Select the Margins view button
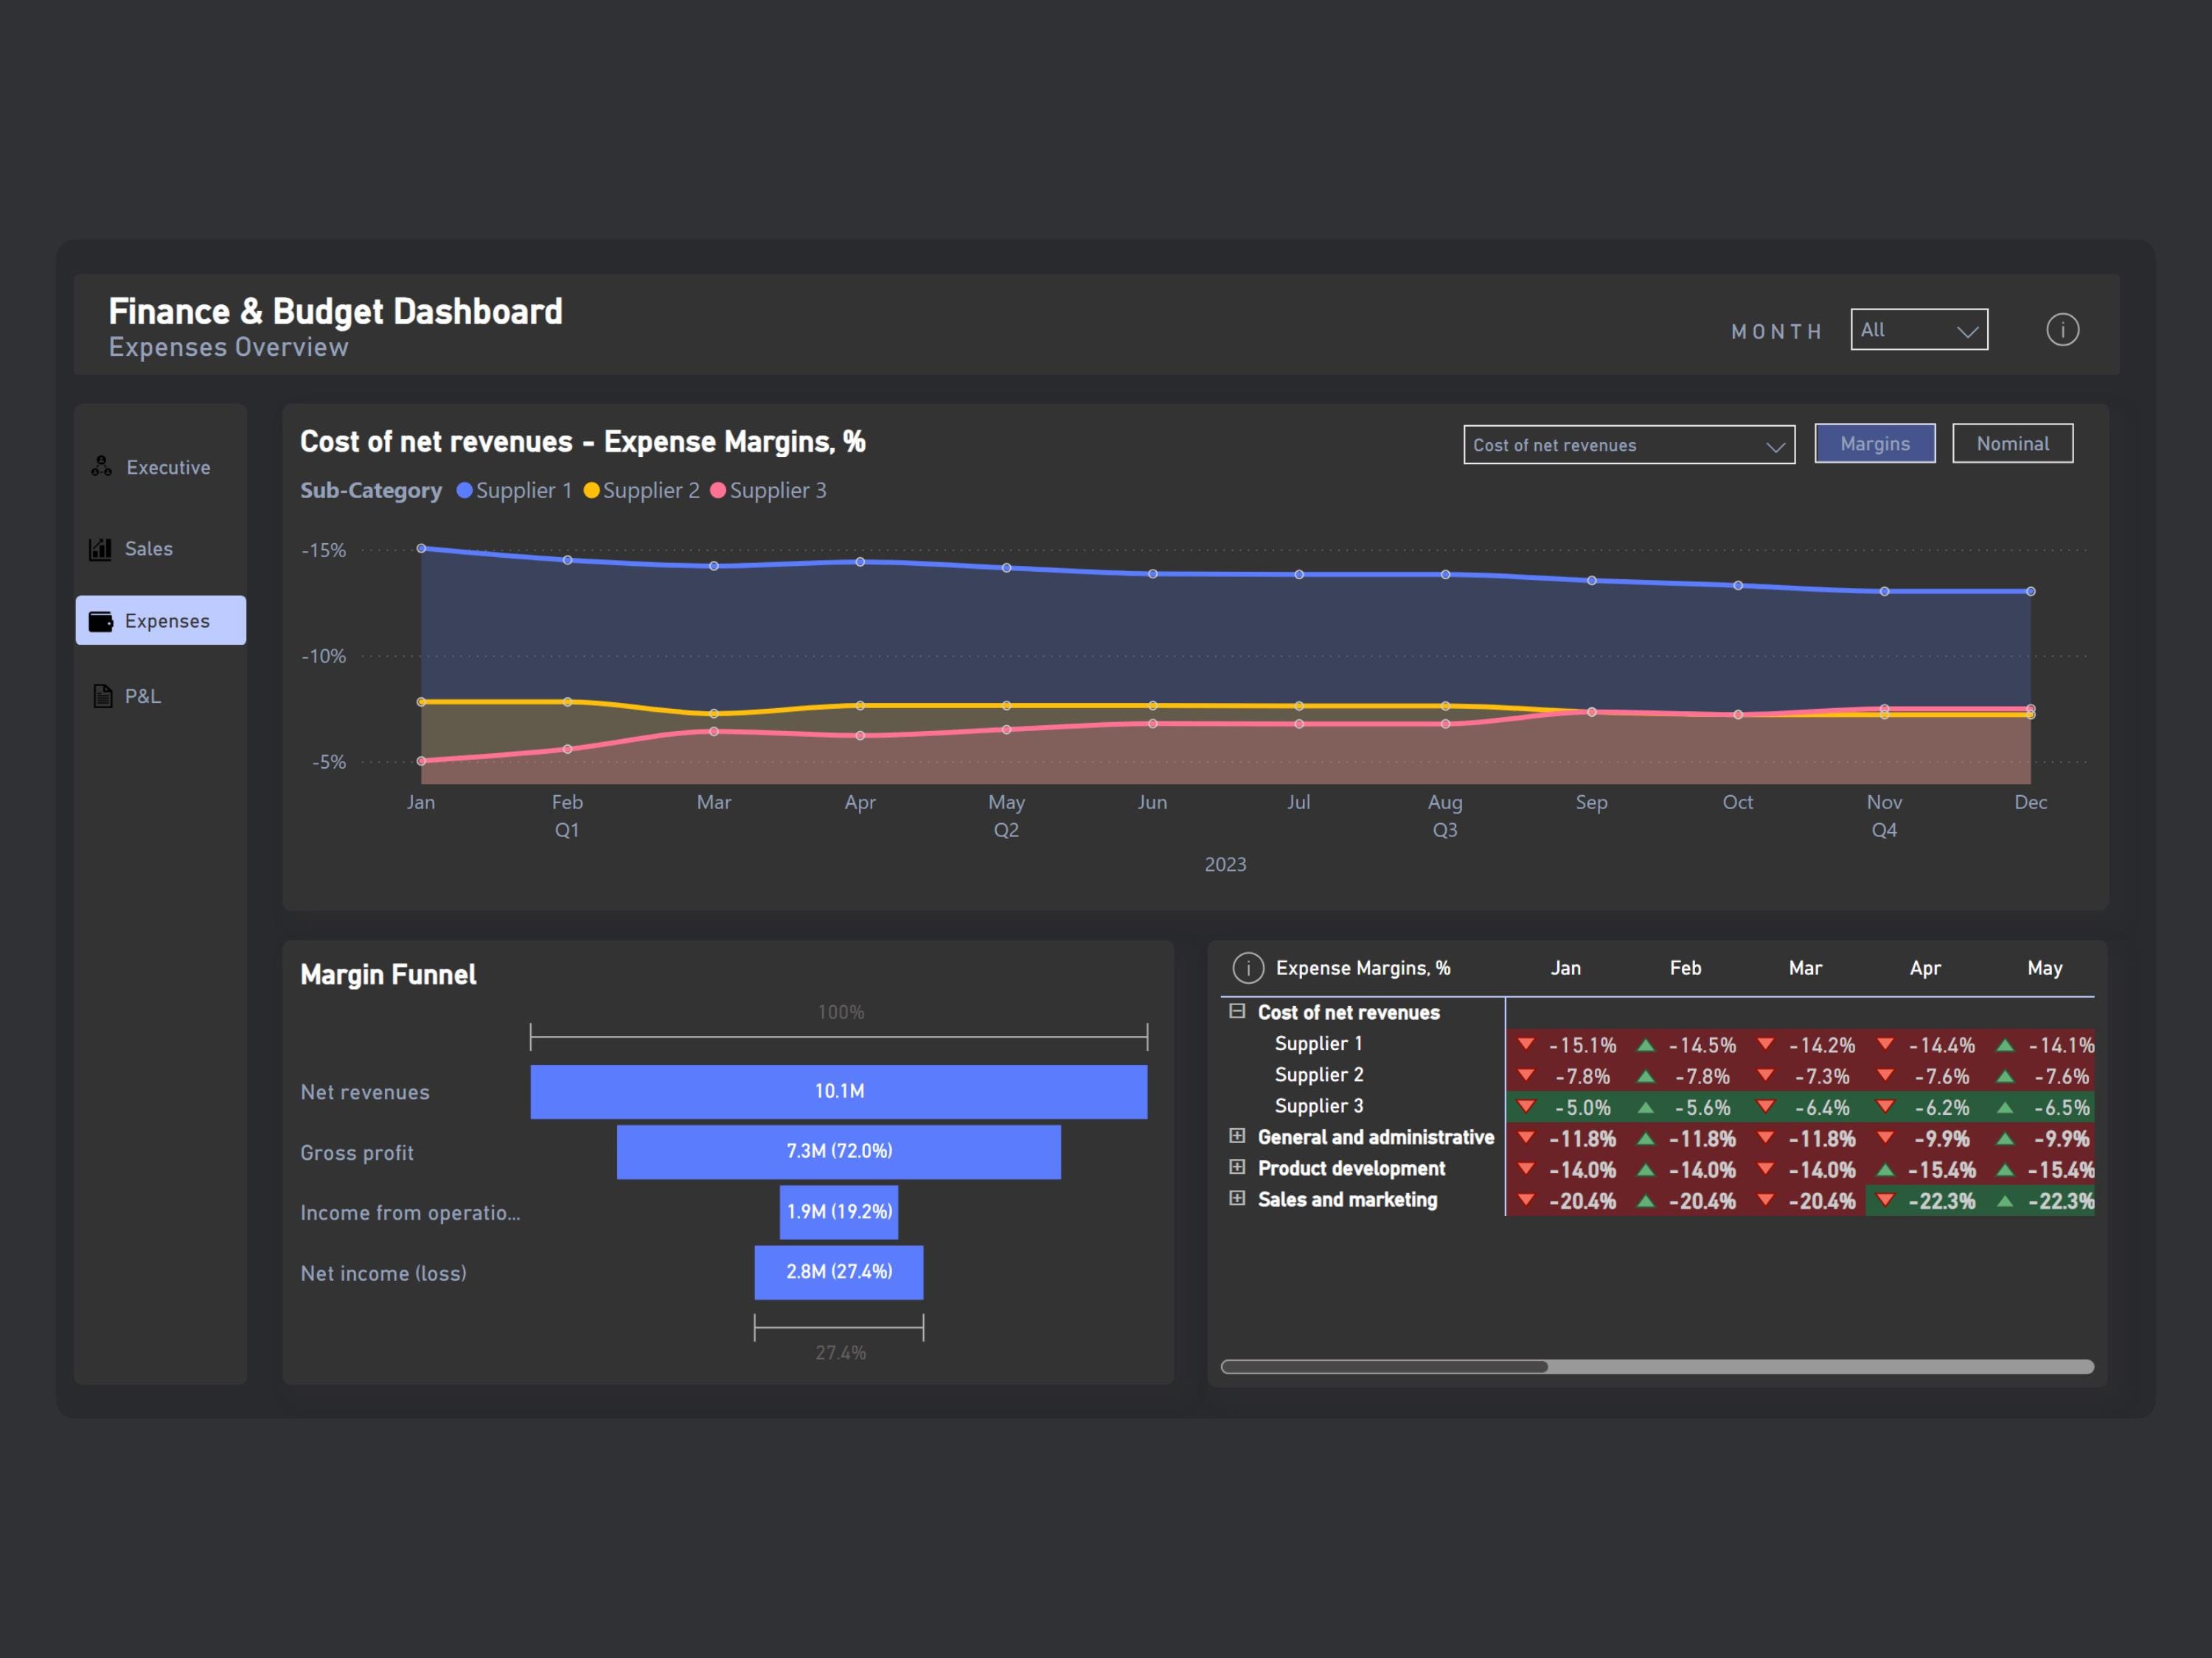Image resolution: width=2212 pixels, height=1658 pixels. pyautogui.click(x=1875, y=443)
